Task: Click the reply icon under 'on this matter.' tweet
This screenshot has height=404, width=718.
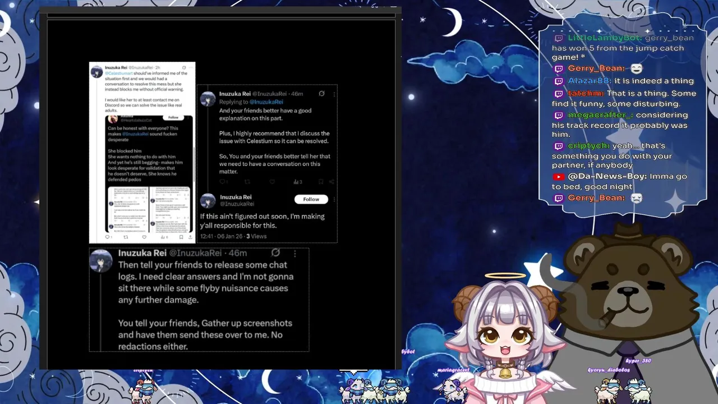Action: [x=223, y=182]
